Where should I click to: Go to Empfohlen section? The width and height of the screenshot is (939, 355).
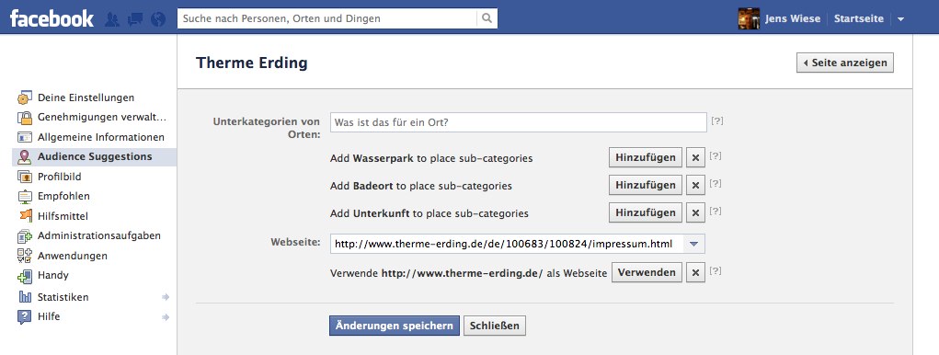[63, 197]
